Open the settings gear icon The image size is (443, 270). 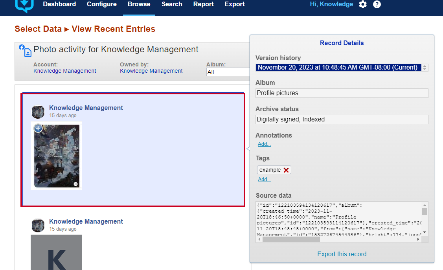click(363, 4)
